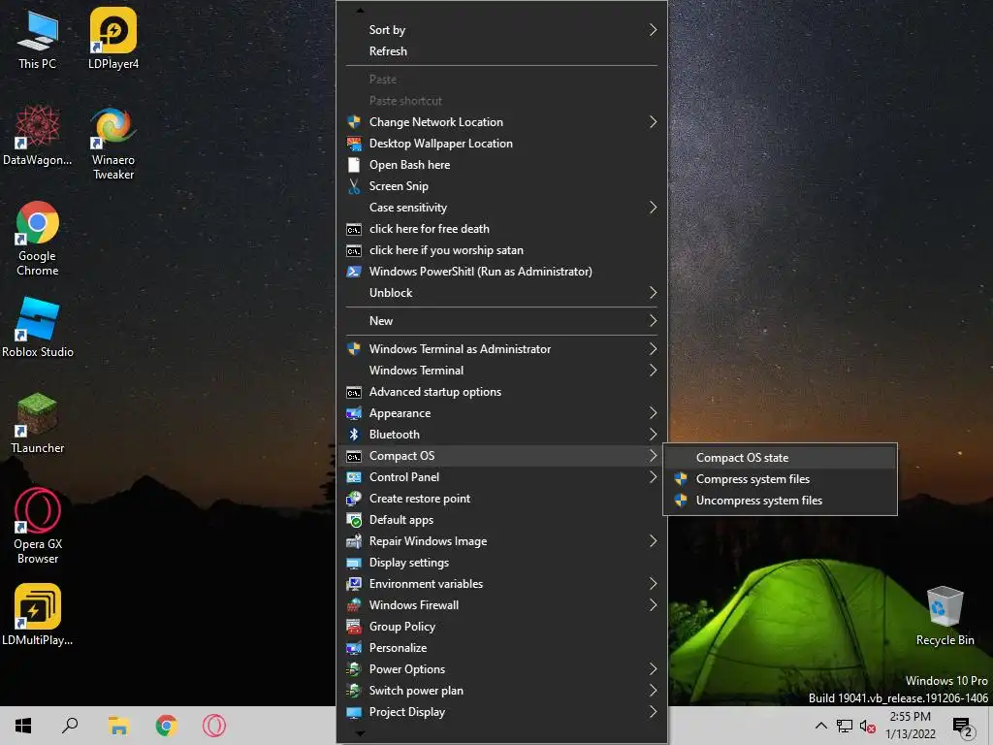
Task: Open the Project Display submenu
Action: click(501, 712)
